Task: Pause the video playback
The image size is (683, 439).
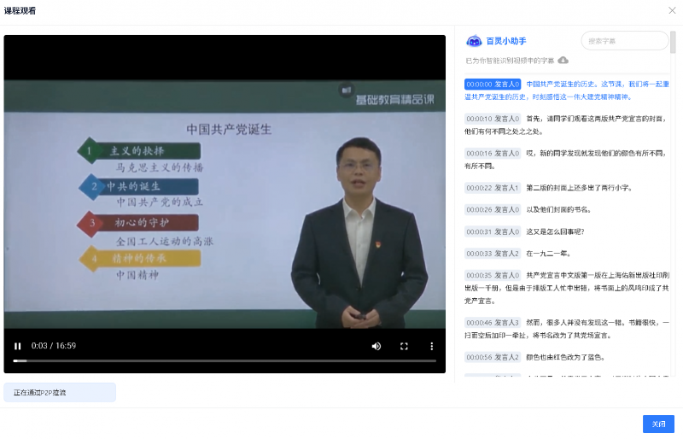Action: pyautogui.click(x=18, y=346)
